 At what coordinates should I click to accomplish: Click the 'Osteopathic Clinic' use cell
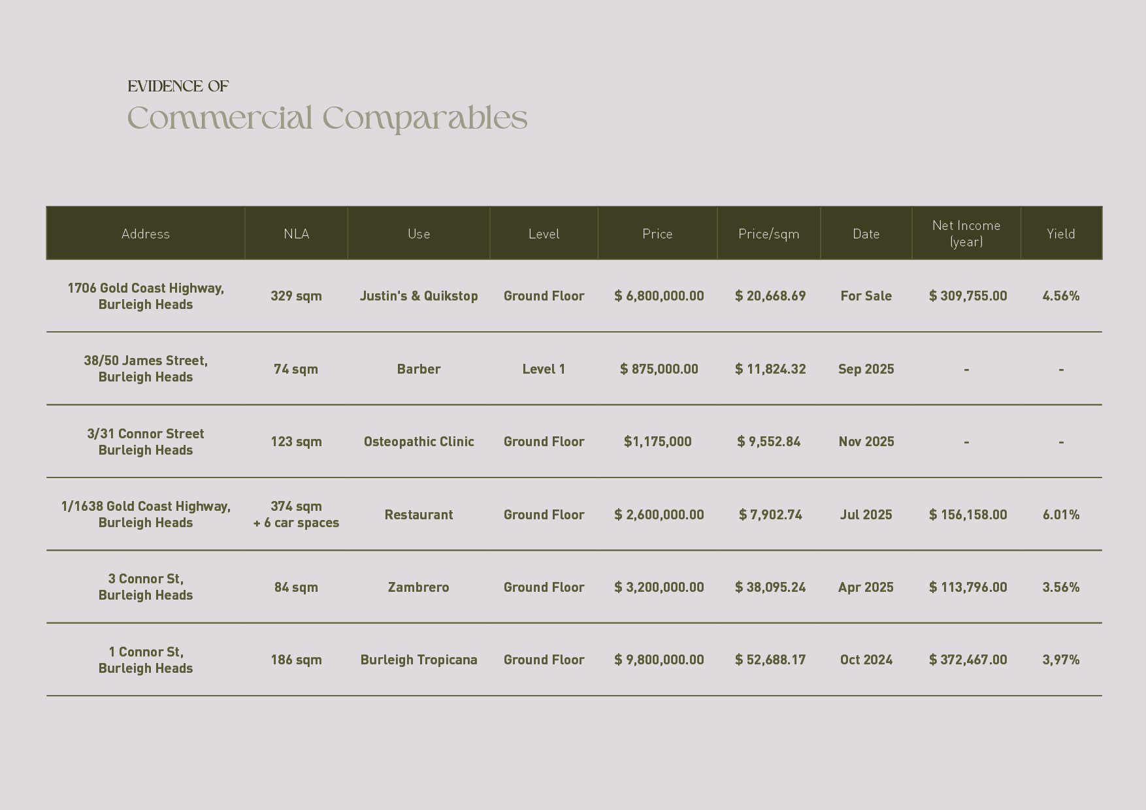click(x=419, y=442)
